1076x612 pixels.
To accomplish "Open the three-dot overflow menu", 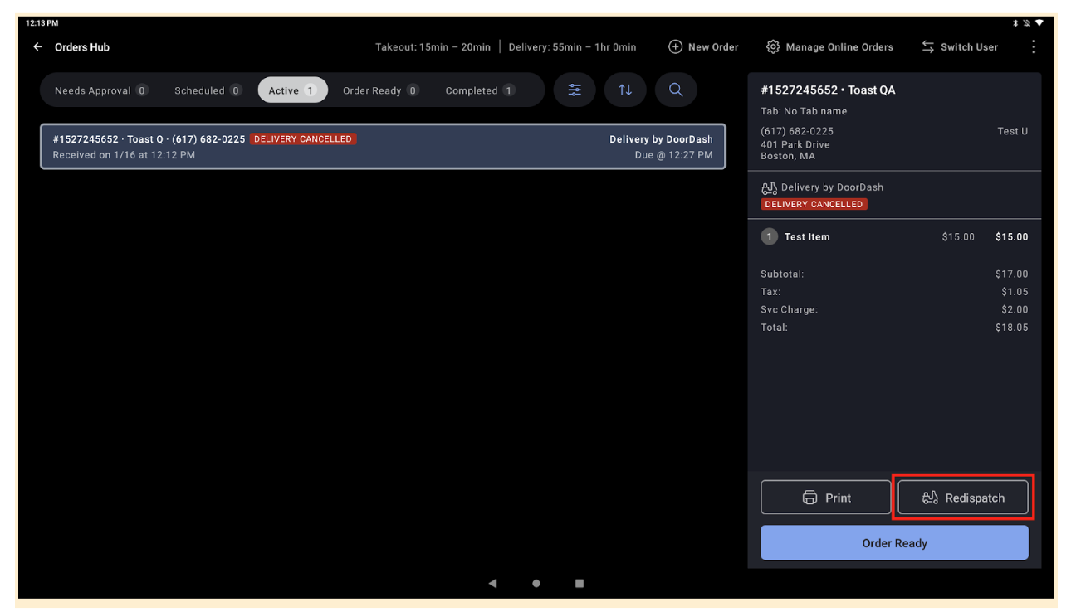I will click(x=1034, y=46).
